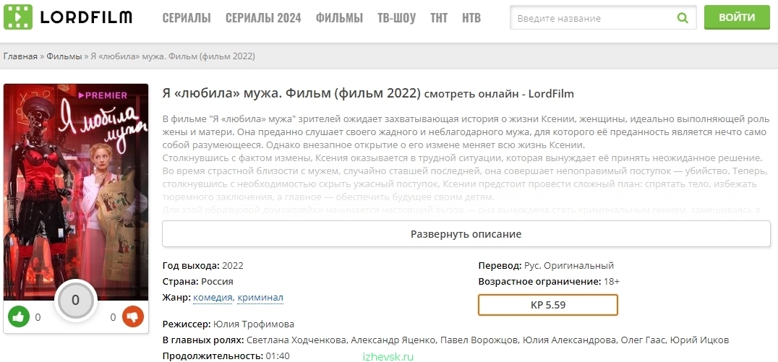This screenshot has width=778, height=362.
Task: Click the ВОЙТИ login button
Action: 737,17
